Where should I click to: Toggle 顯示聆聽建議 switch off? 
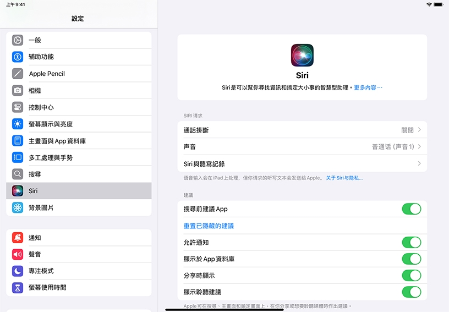coord(411,292)
